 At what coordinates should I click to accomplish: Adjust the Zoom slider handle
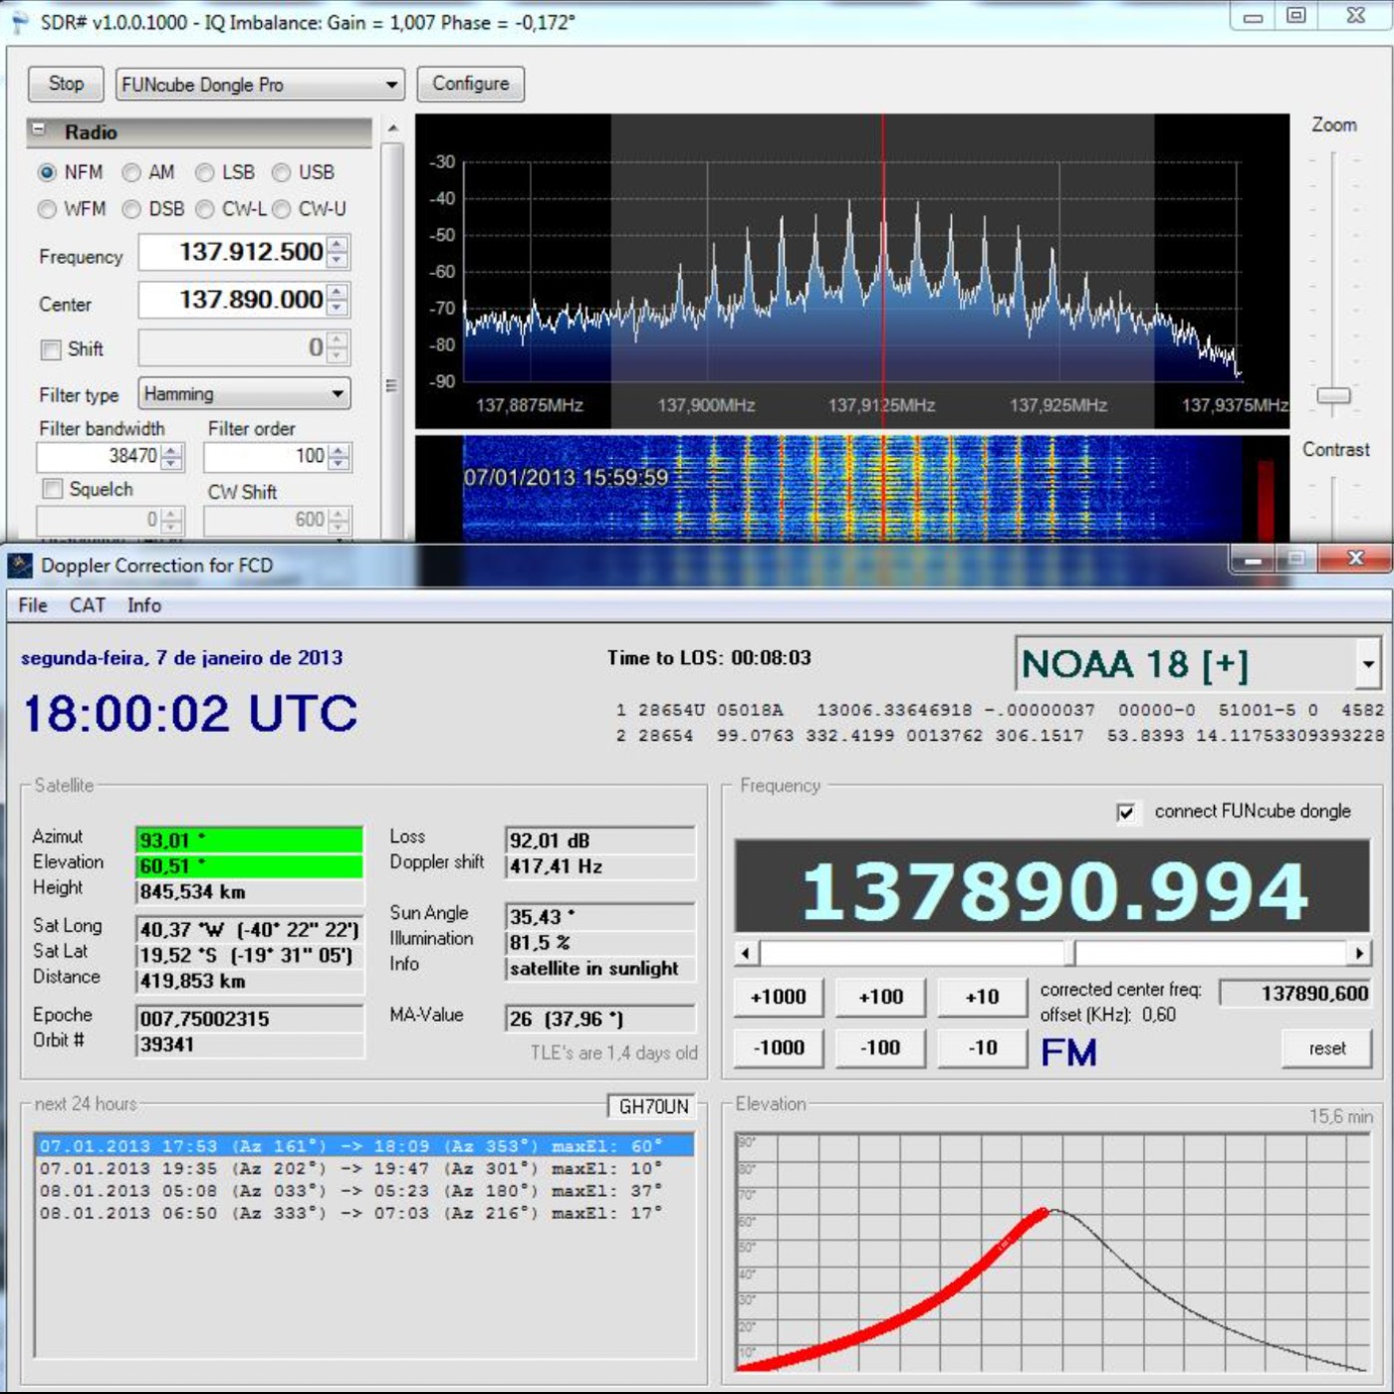pos(1333,396)
